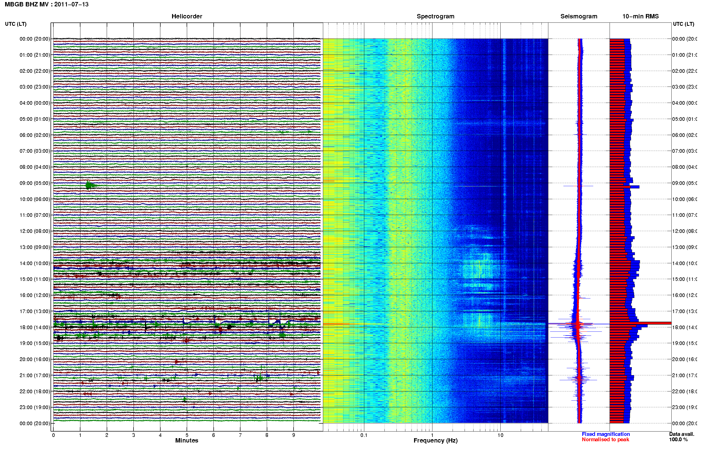
Task: Click the 'Frequency (Hz)' axis title
Action: click(x=435, y=440)
